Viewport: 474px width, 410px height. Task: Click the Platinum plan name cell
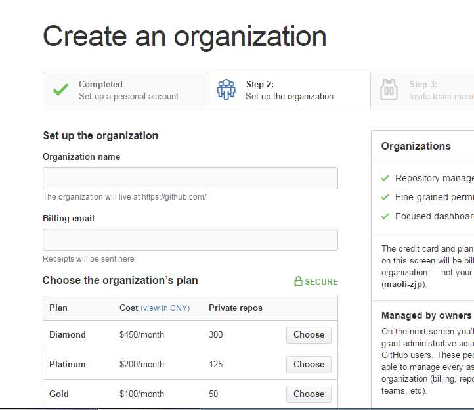68,364
